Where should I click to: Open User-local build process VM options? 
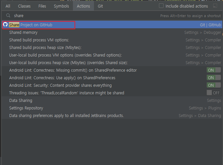tap(112, 55)
